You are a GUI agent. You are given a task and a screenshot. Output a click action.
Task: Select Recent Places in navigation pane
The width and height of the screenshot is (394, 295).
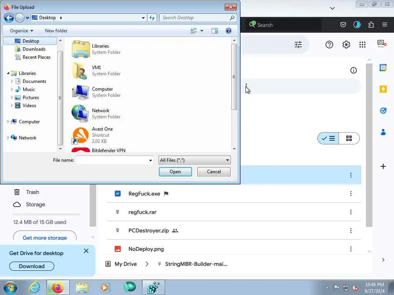pos(37,57)
